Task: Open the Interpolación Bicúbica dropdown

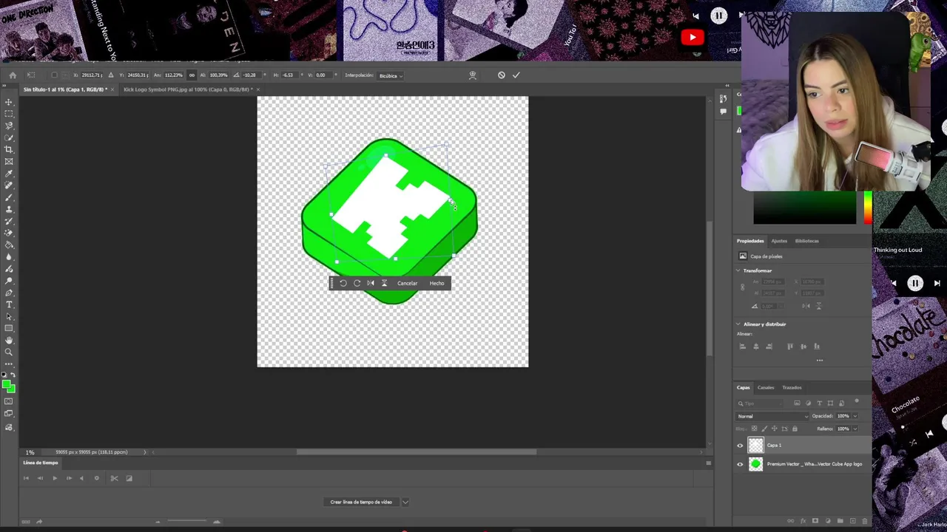Action: tap(391, 75)
